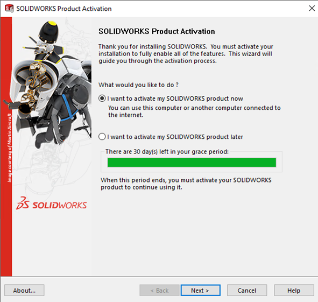Click the disabled < Back button

point(159,290)
